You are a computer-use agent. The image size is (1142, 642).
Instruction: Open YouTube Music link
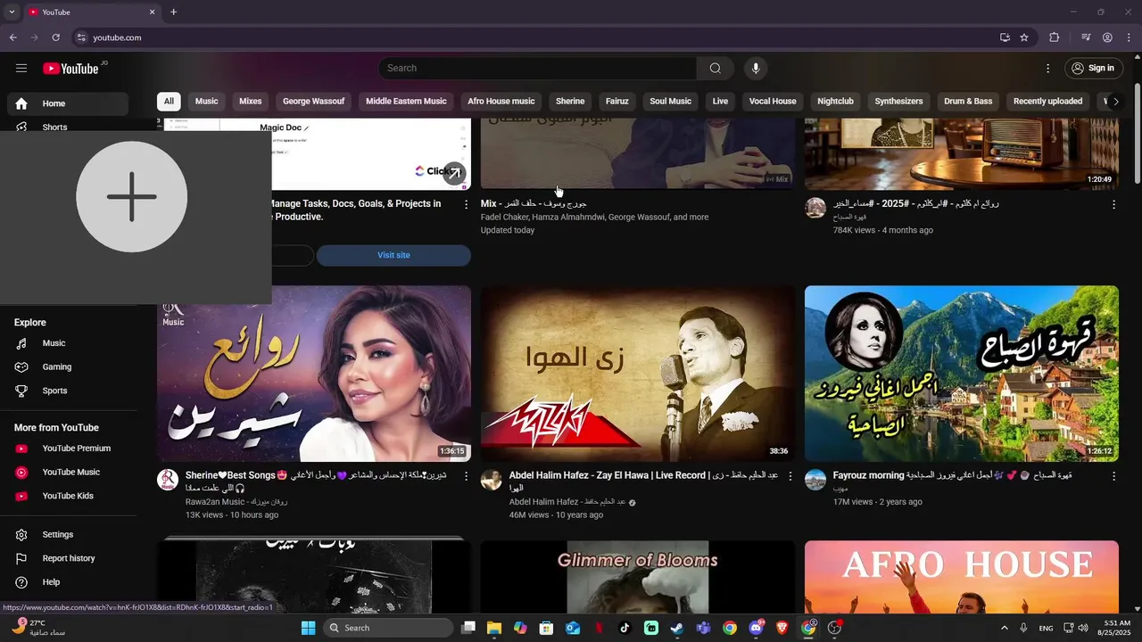tap(68, 472)
